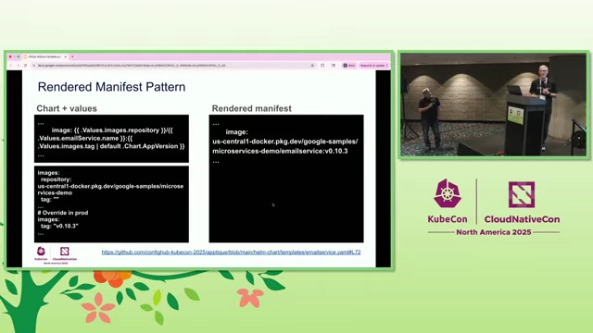Reload the Google Slides page
The image size is (593, 333).
[25, 66]
